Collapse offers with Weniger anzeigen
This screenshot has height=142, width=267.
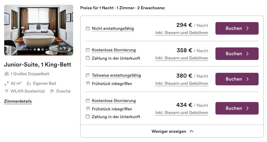[169, 131]
